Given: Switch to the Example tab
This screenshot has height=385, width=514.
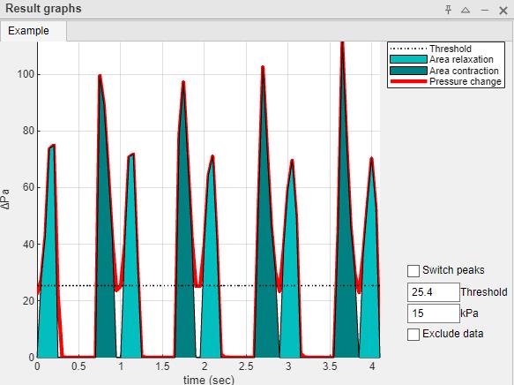Looking at the screenshot, I should 28,31.
